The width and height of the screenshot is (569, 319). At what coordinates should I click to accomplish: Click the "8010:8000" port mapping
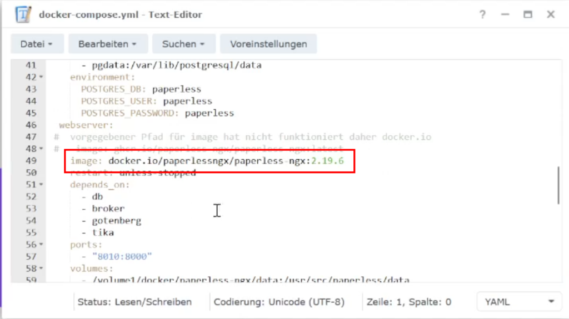[x=122, y=256]
